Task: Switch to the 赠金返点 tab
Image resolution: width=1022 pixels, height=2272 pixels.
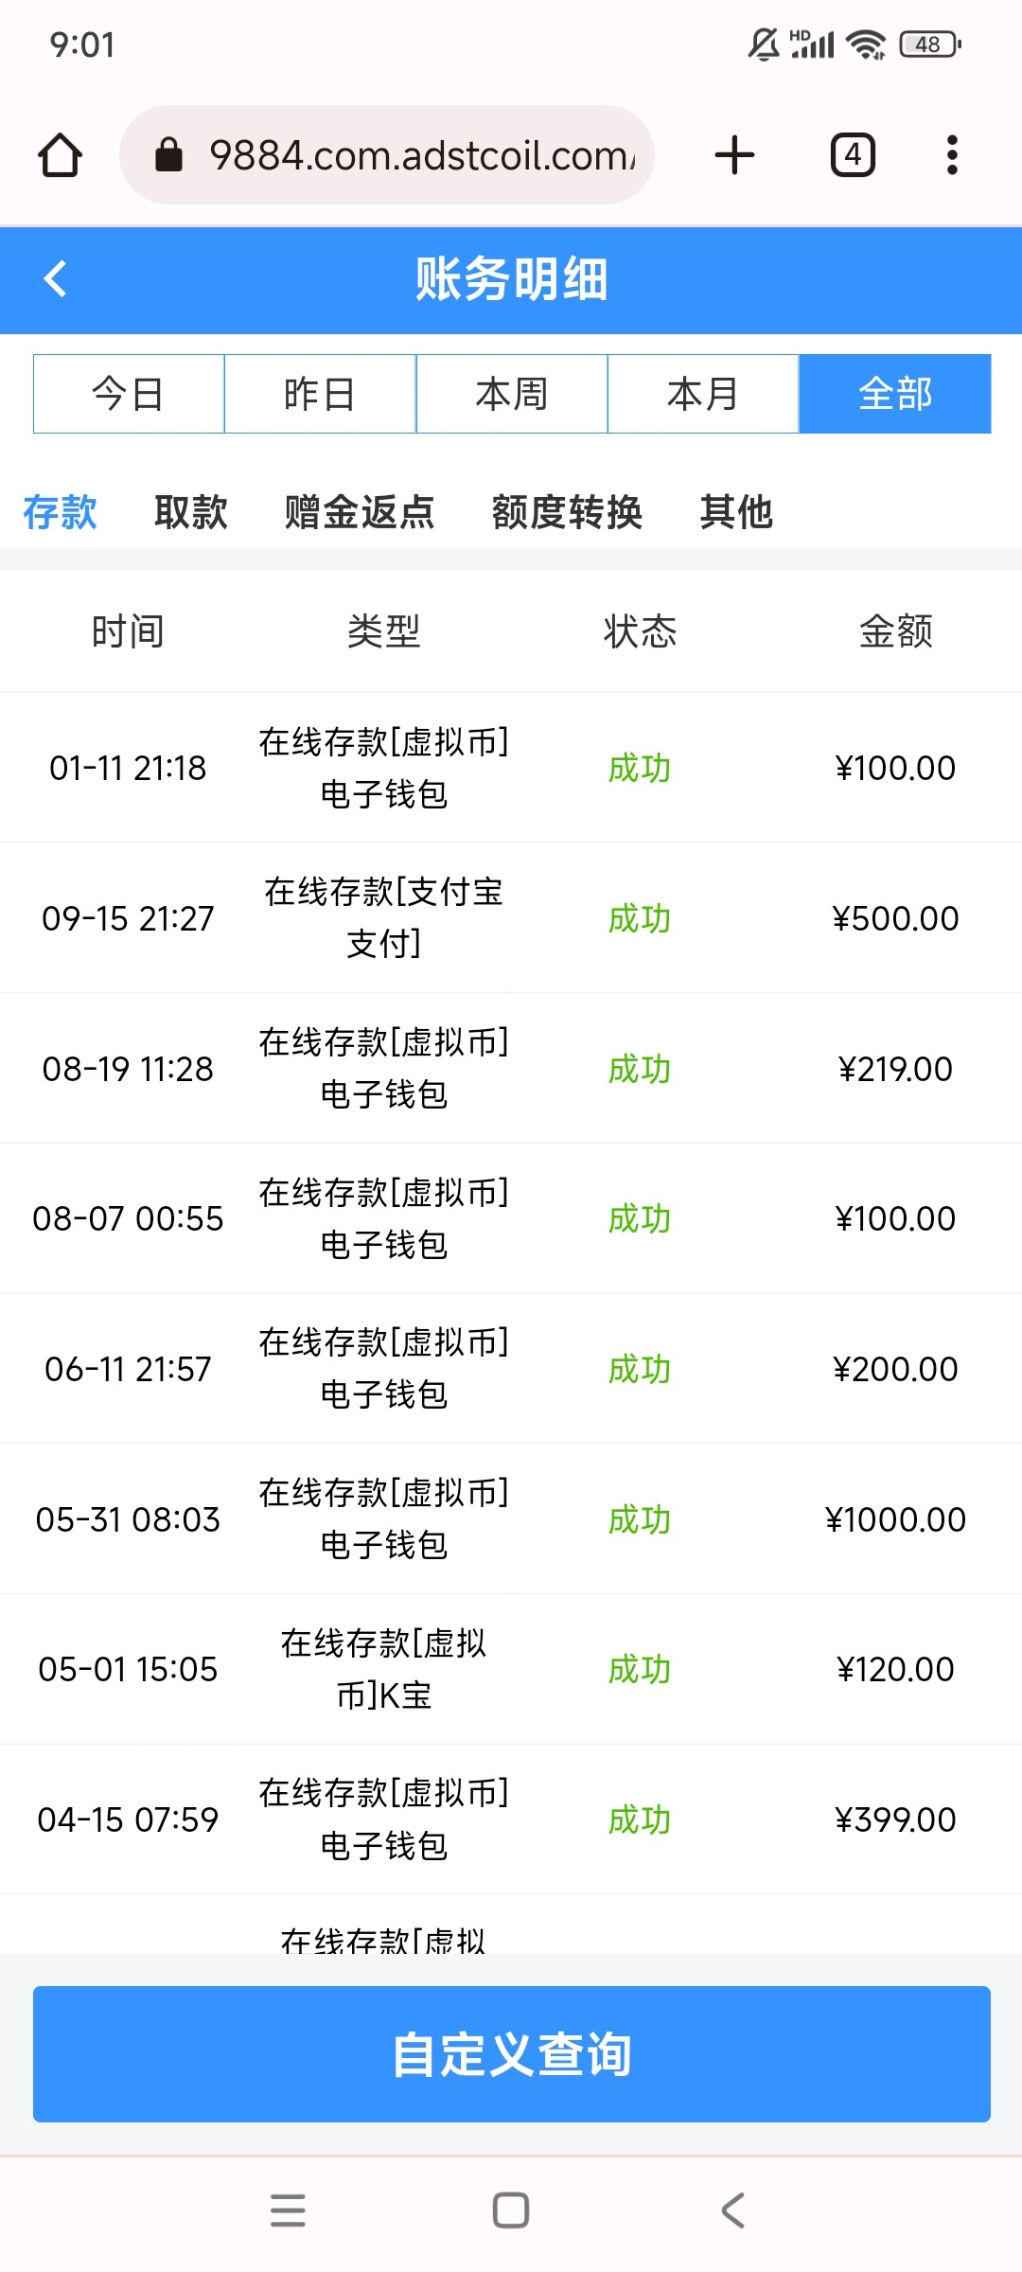Action: pos(360,512)
